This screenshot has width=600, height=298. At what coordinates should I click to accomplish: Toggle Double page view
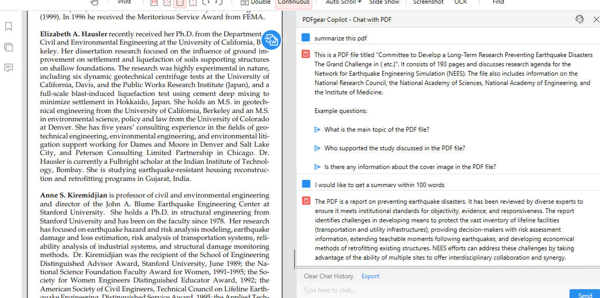(x=256, y=2)
